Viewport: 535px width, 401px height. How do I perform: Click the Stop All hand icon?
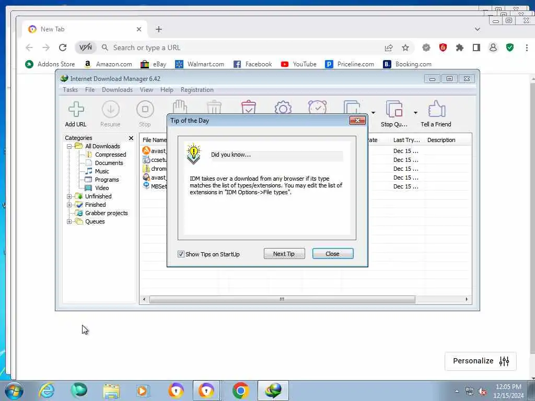180,107
